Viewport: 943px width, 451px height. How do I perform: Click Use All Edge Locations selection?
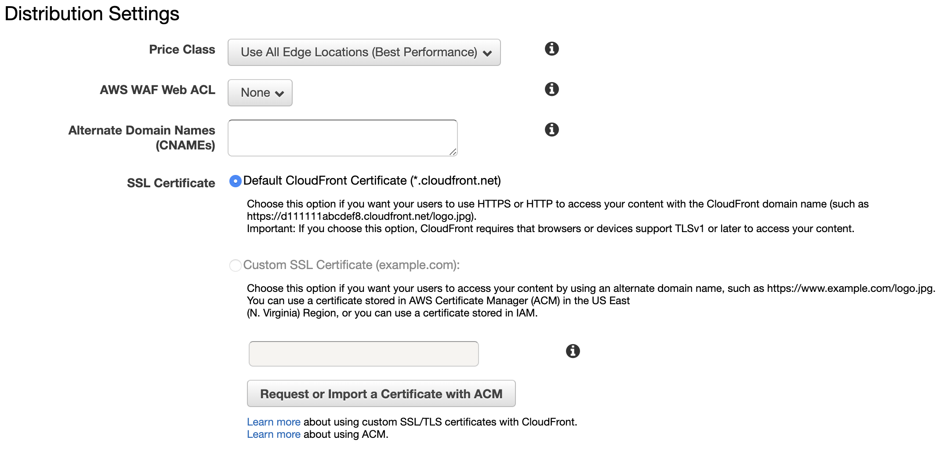359,52
